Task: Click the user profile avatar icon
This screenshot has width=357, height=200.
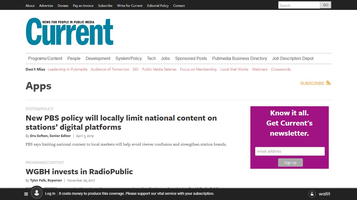Action: point(37,193)
